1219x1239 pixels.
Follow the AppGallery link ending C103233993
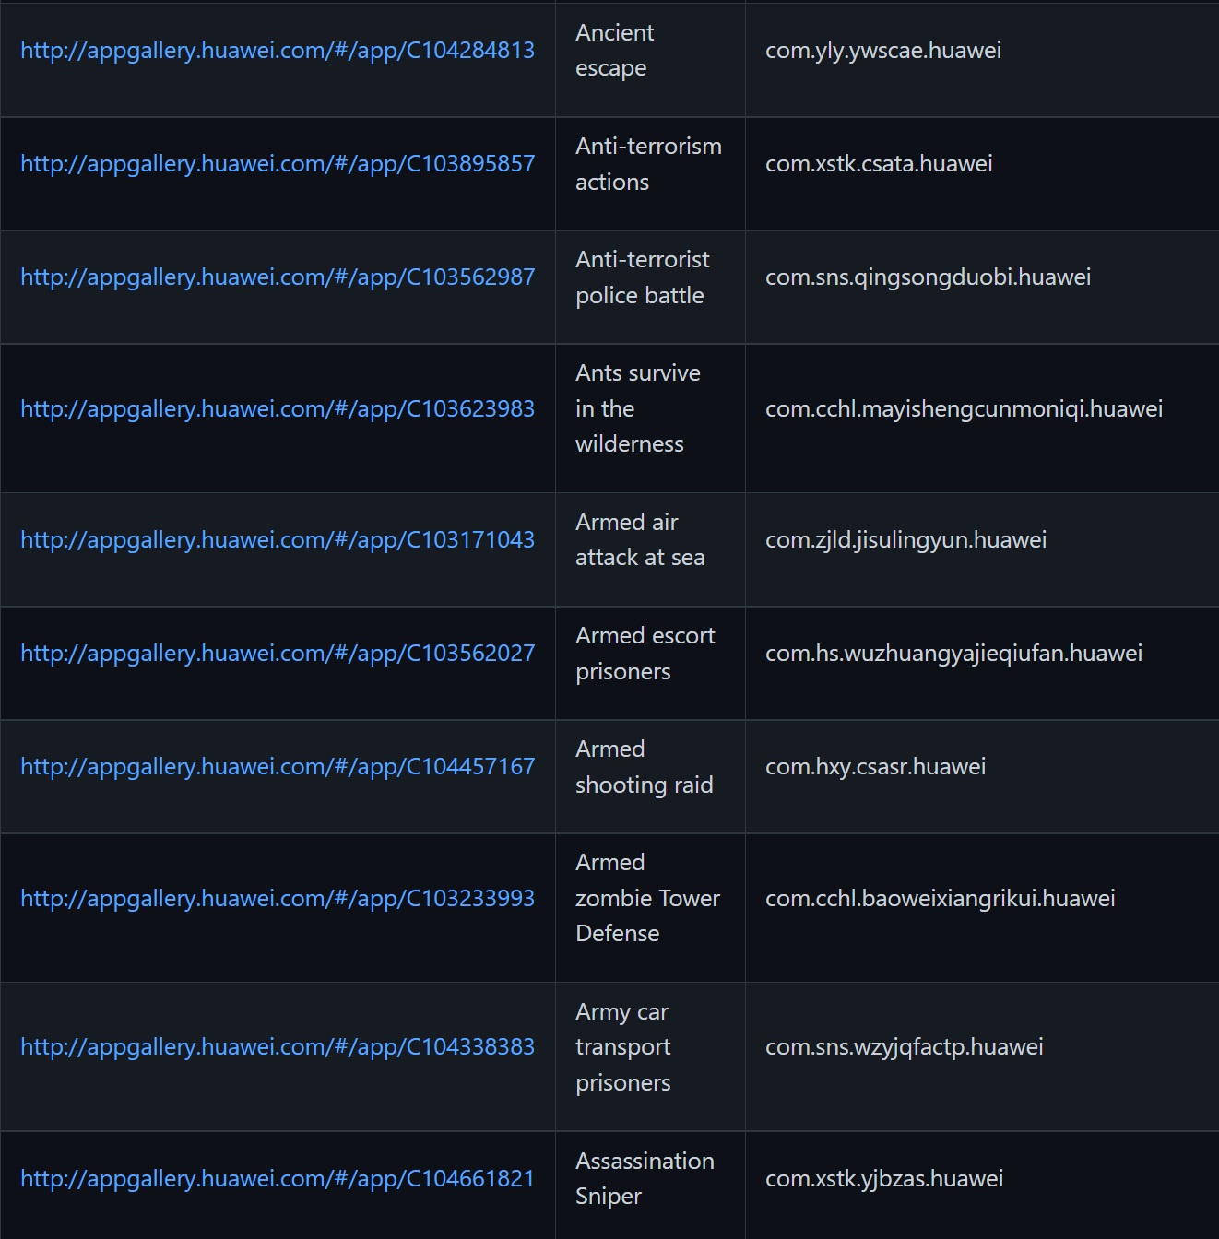(x=278, y=899)
